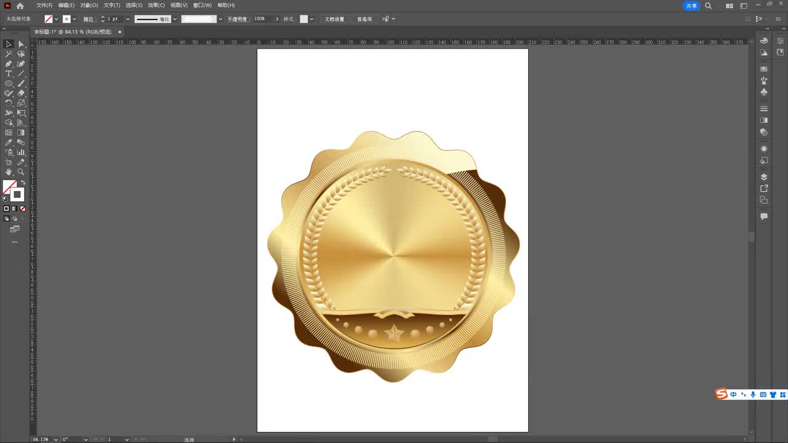Select the Symbol Sprayer tool
The height and width of the screenshot is (443, 788).
(x=9, y=153)
